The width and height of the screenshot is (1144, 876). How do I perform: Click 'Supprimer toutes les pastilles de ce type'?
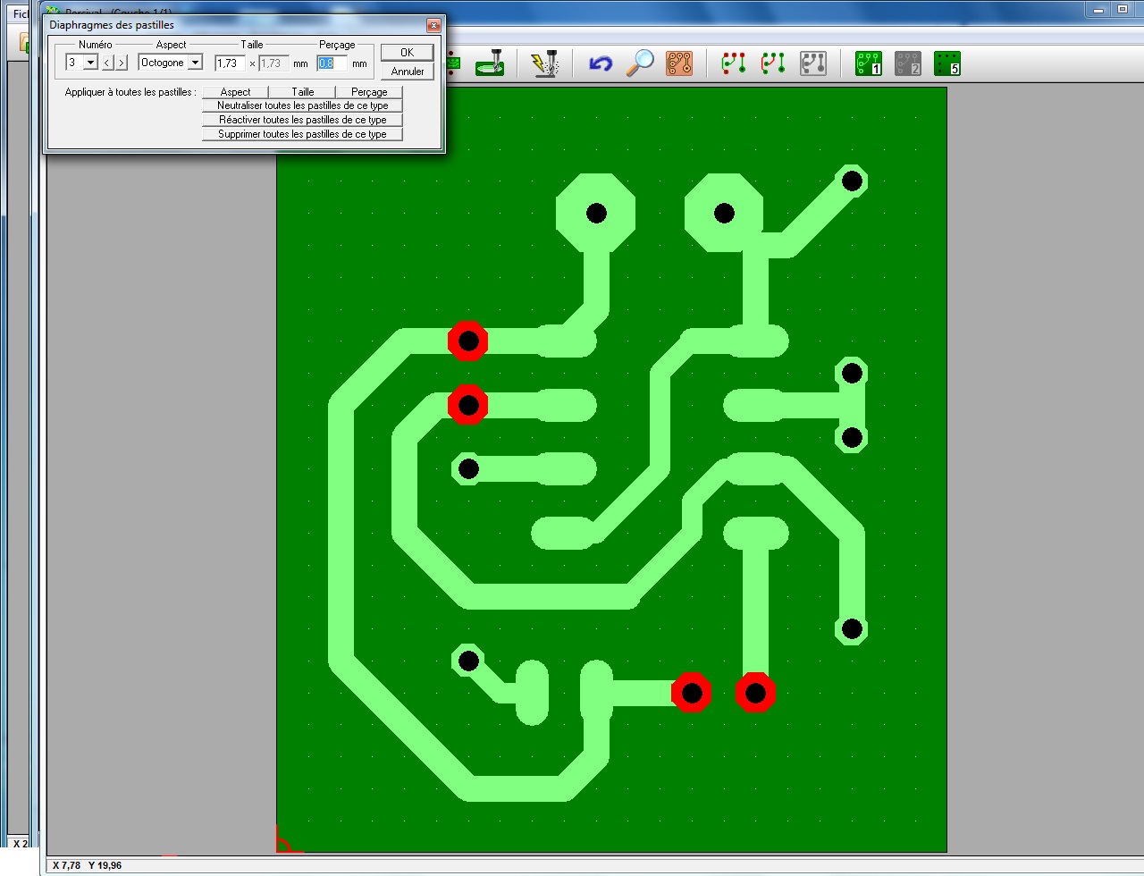(302, 134)
